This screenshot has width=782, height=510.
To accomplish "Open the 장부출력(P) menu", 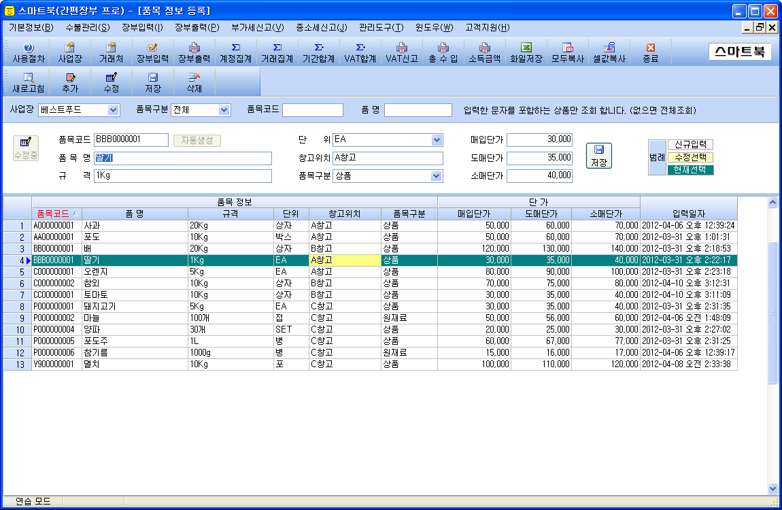I will pos(197,27).
